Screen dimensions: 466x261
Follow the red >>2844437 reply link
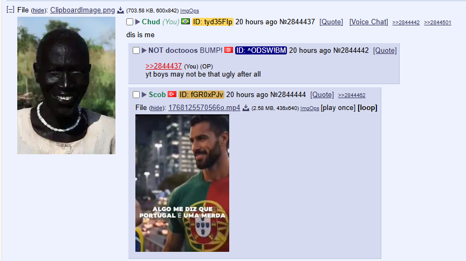click(x=163, y=66)
